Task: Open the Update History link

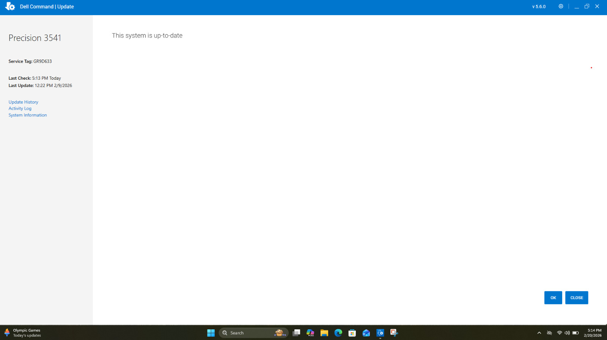Action: pos(24,102)
